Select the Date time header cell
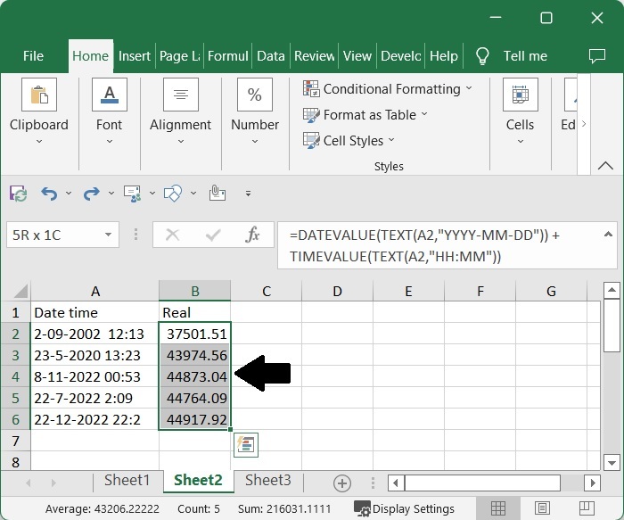This screenshot has height=520, width=624. click(x=94, y=312)
